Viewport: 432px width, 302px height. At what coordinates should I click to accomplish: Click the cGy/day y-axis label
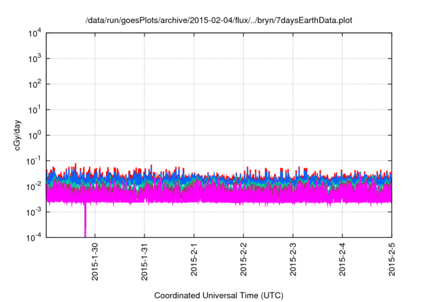pos(17,135)
